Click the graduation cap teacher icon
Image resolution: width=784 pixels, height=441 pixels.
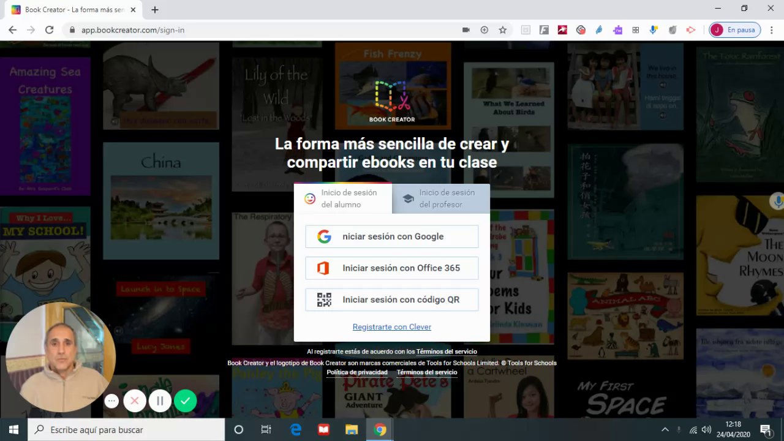pyautogui.click(x=408, y=198)
